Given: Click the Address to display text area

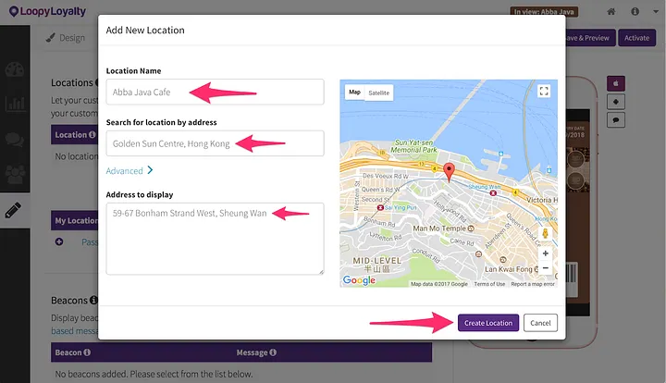Looking at the screenshot, I should pos(215,239).
